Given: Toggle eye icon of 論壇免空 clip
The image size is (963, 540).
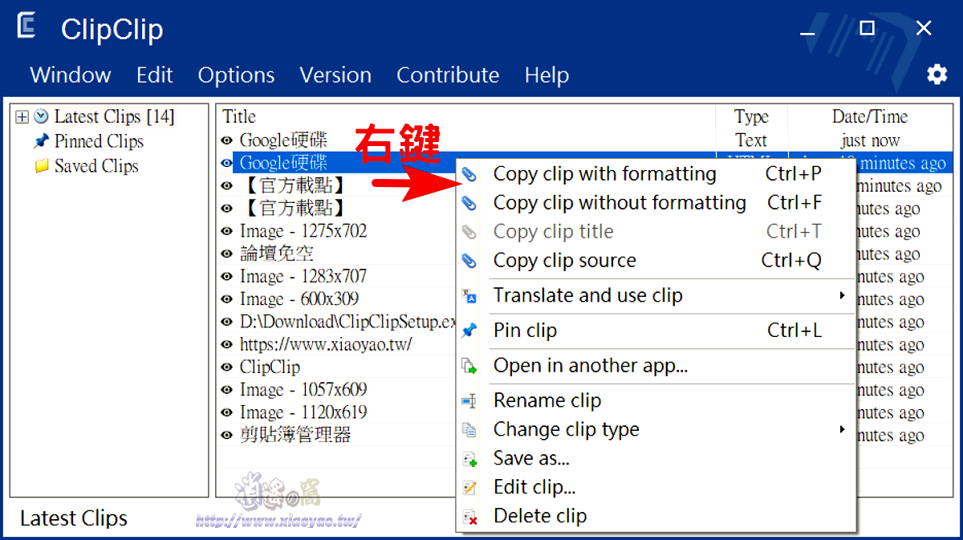Looking at the screenshot, I should [226, 254].
